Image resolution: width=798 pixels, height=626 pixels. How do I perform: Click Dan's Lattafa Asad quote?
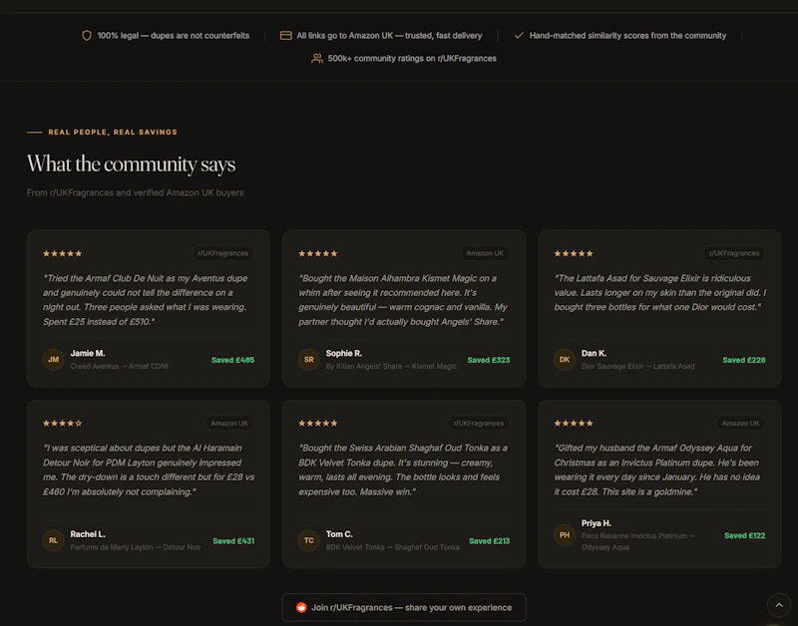(660, 293)
